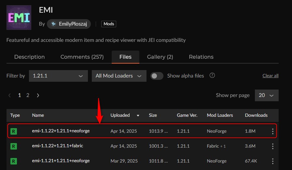The height and width of the screenshot is (170, 292).
Task: Expand the 1.21.1 game version filter
Action: click(58, 76)
